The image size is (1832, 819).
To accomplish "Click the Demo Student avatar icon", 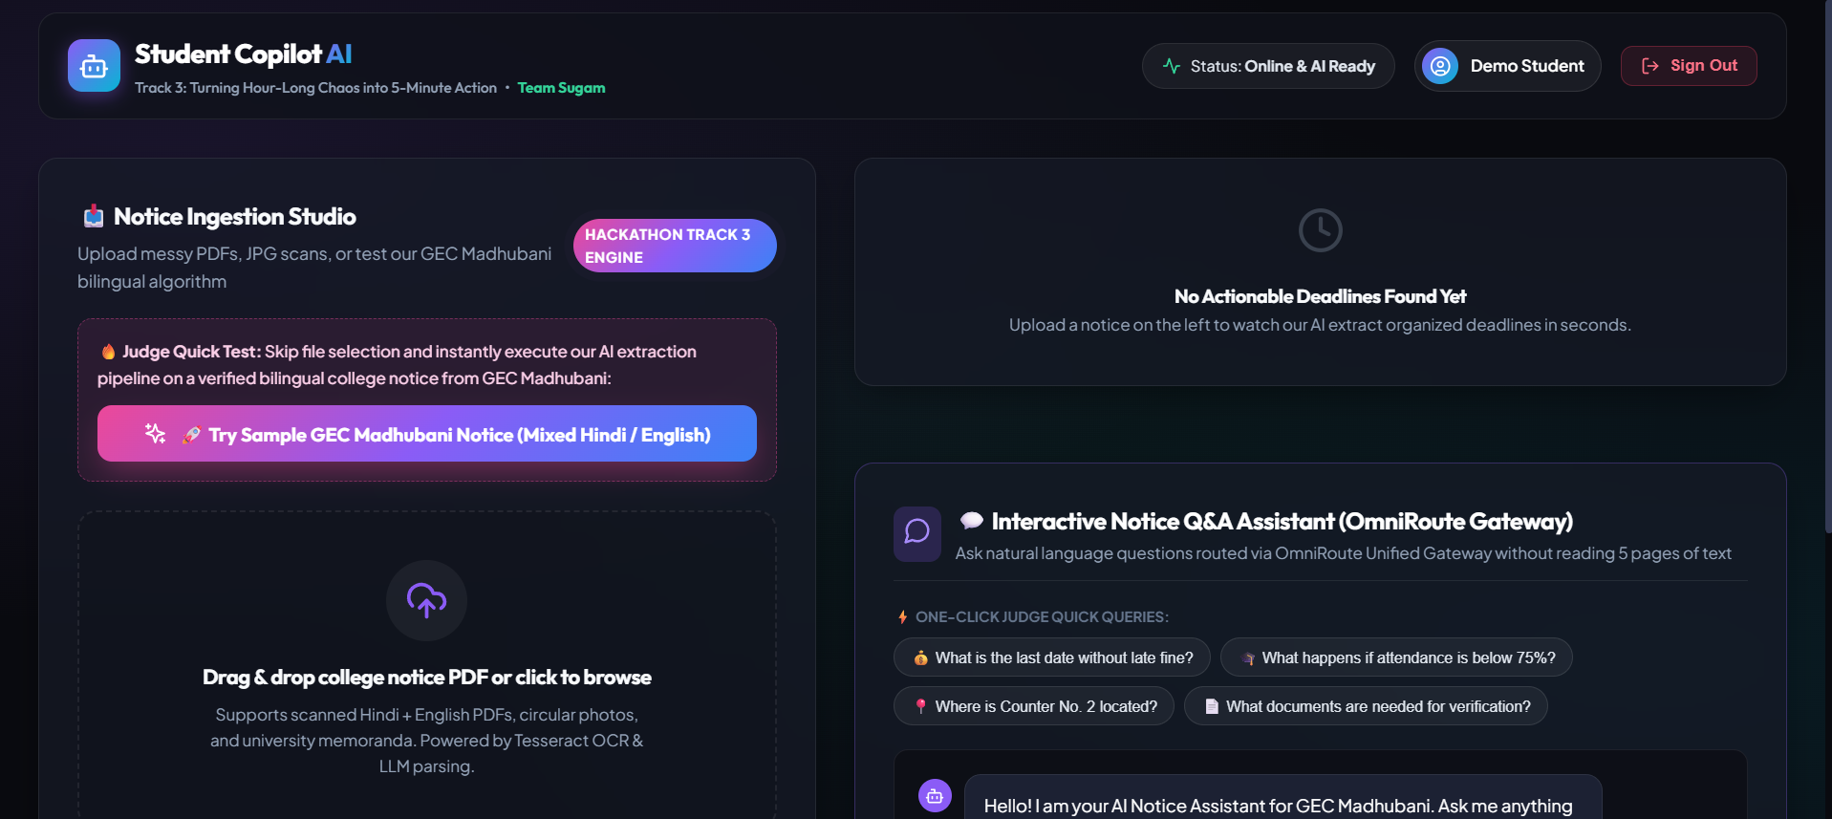I will tap(1440, 66).
